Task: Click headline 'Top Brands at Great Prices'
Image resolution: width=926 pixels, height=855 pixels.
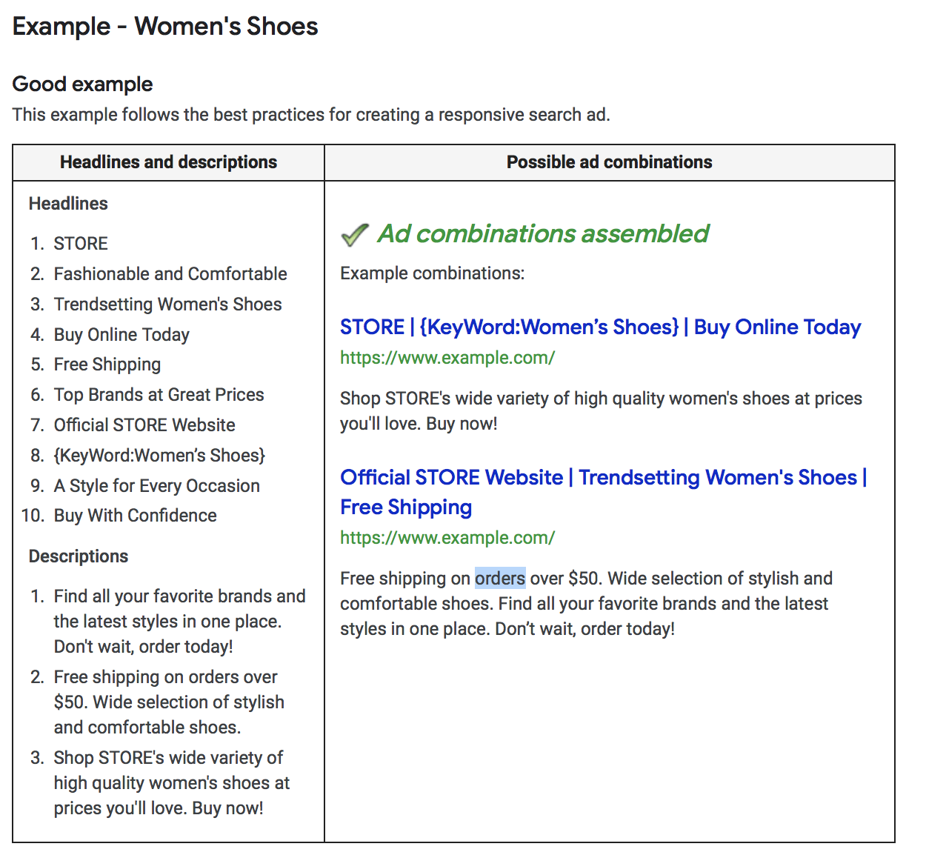Action: (x=159, y=395)
